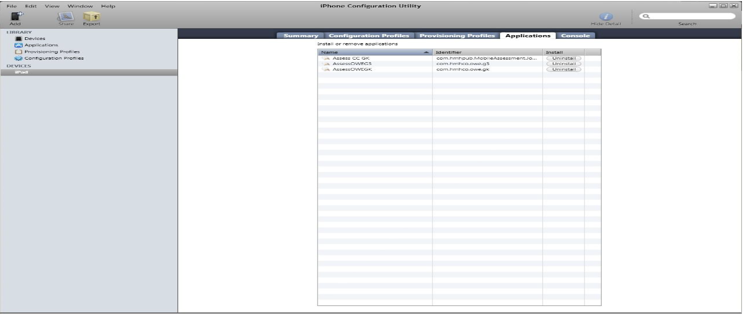Click inside the Search field
743x314 pixels.
[689, 16]
